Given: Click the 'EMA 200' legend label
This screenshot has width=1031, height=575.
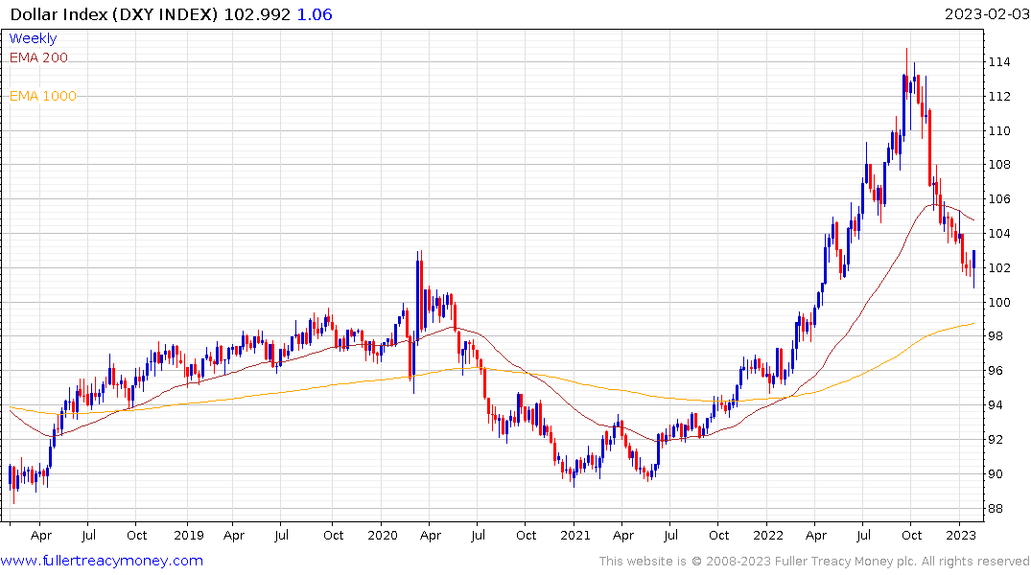Looking at the screenshot, I should tap(38, 57).
